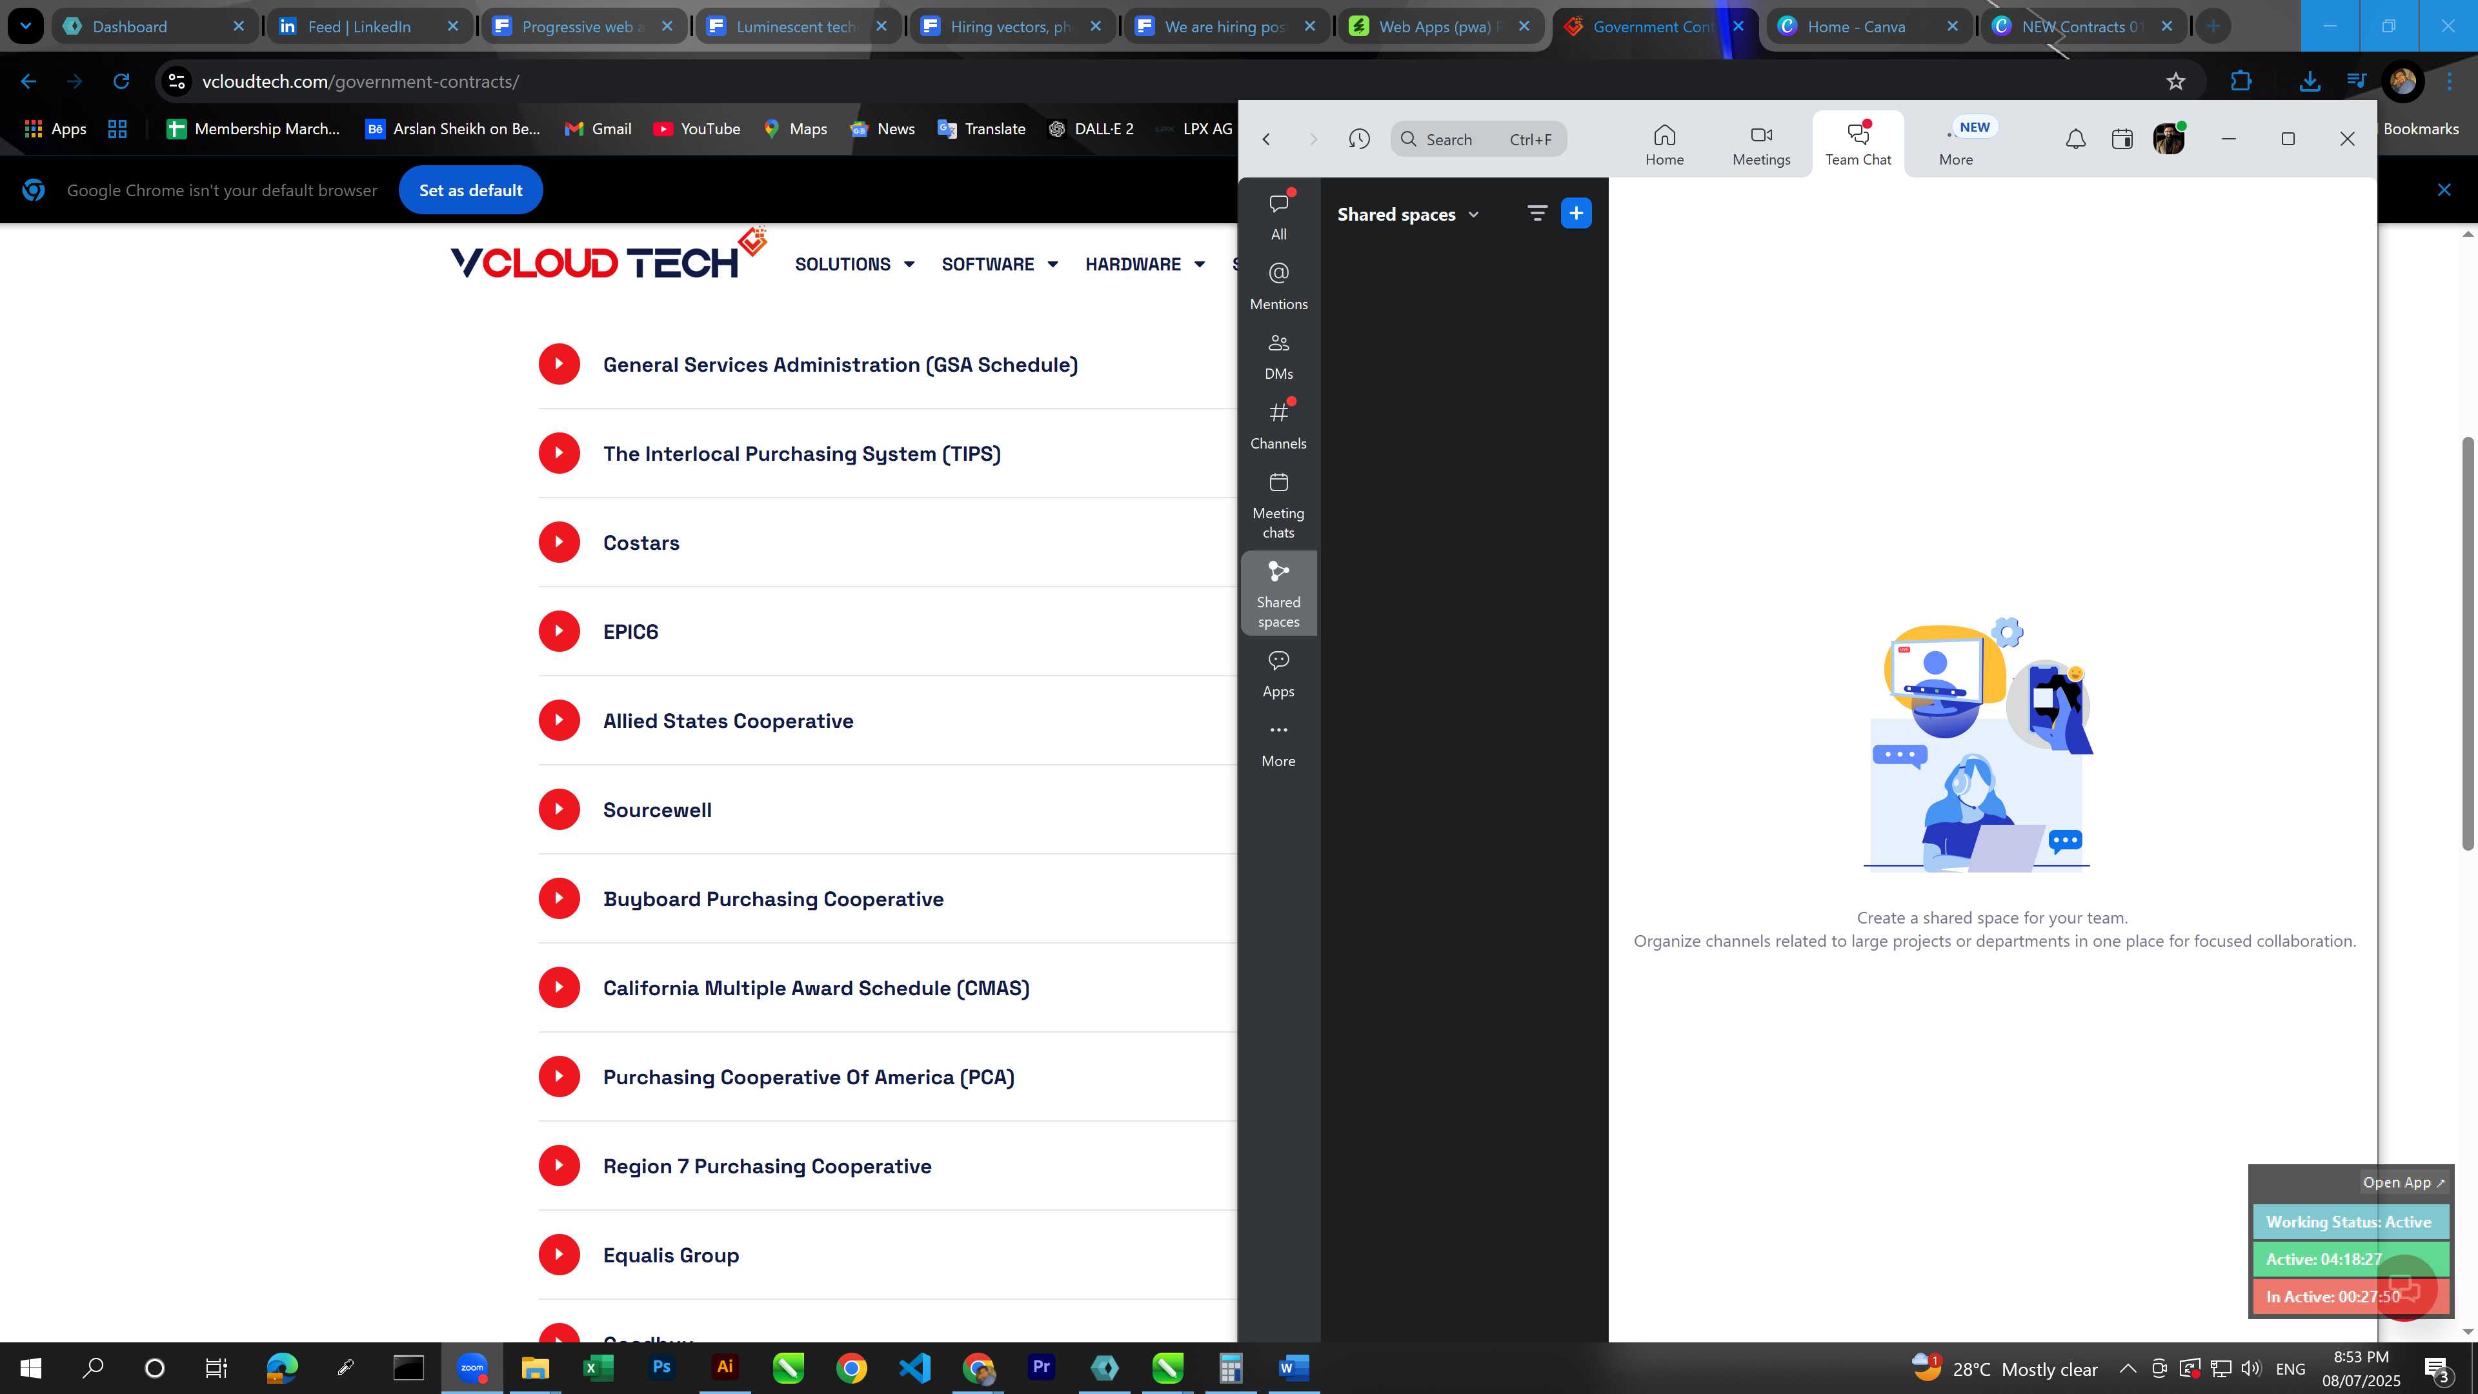Screen dimensions: 2478x1394
Task: Click Working Status: Active indicator
Action: pyautogui.click(x=2349, y=1222)
